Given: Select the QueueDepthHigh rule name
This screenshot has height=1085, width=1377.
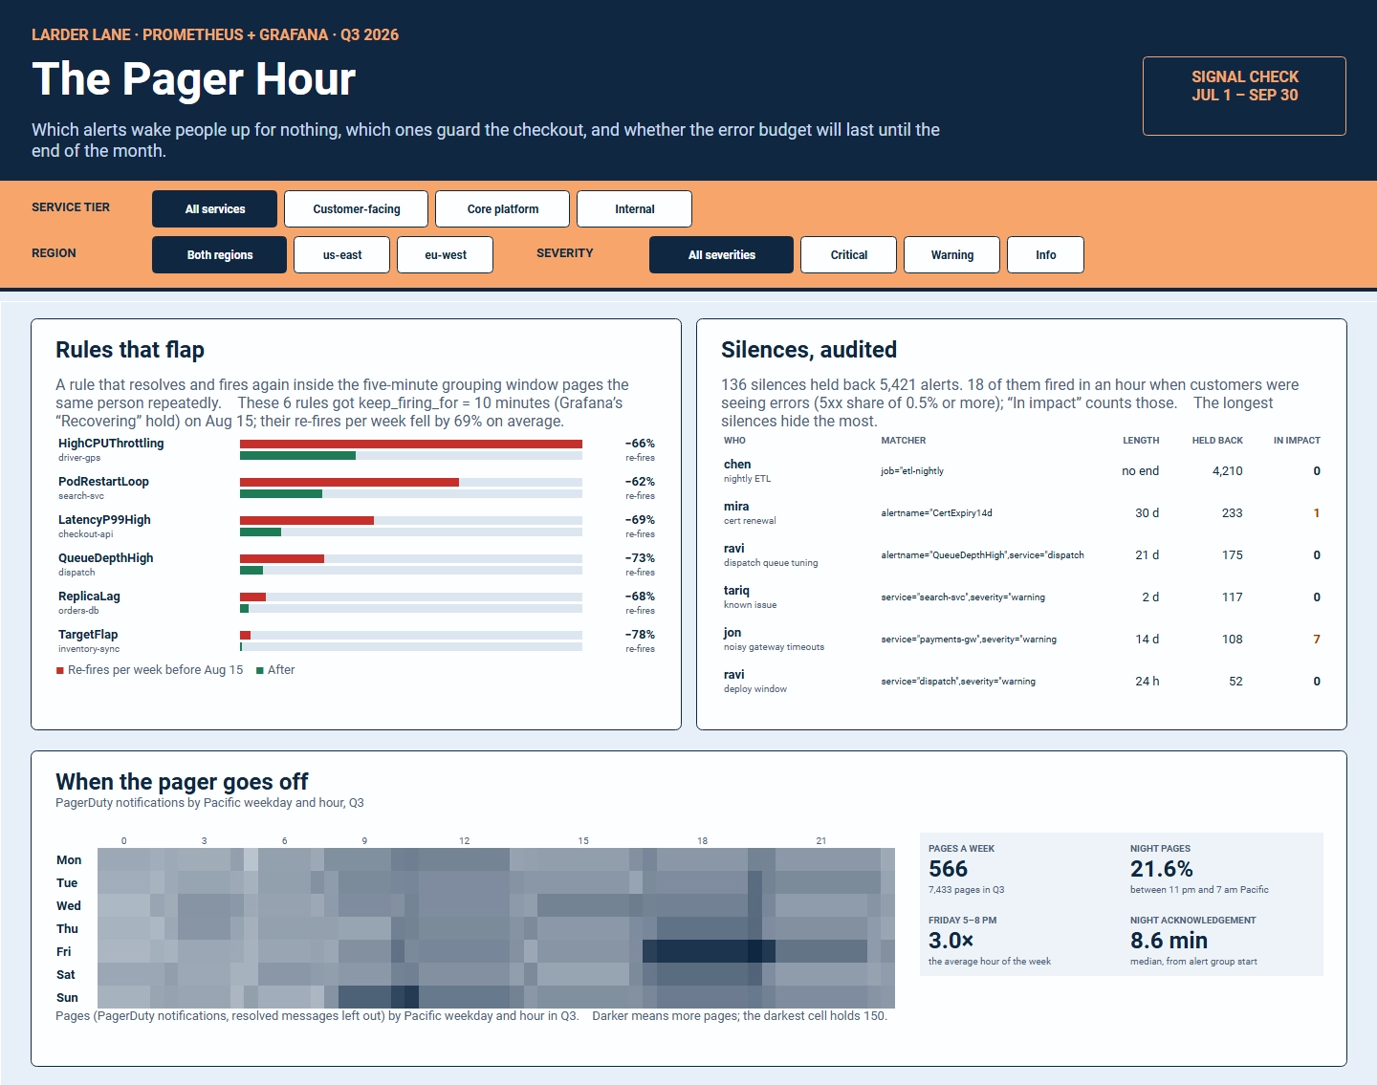Looking at the screenshot, I should point(105,558).
